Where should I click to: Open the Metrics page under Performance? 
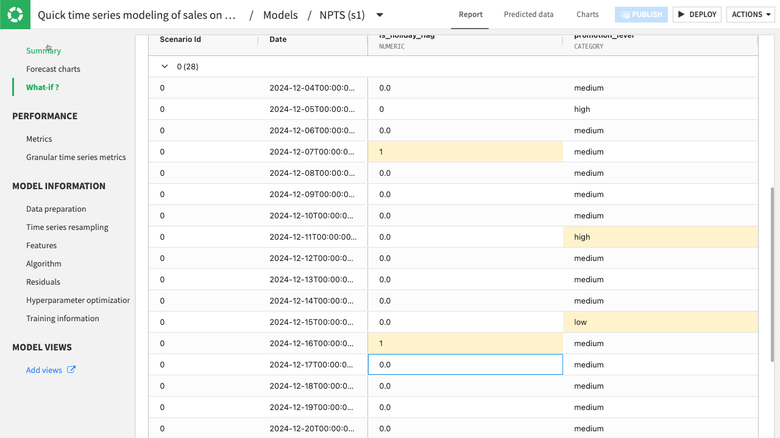(x=39, y=139)
